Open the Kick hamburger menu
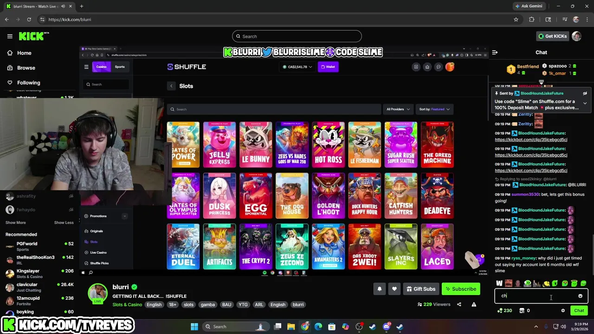 tap(10, 36)
